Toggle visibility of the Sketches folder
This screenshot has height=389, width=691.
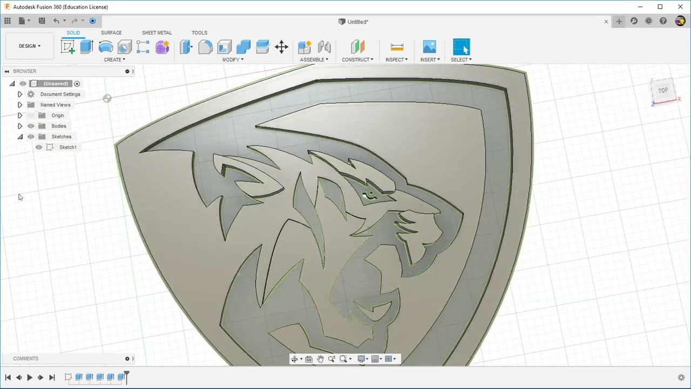pos(31,137)
